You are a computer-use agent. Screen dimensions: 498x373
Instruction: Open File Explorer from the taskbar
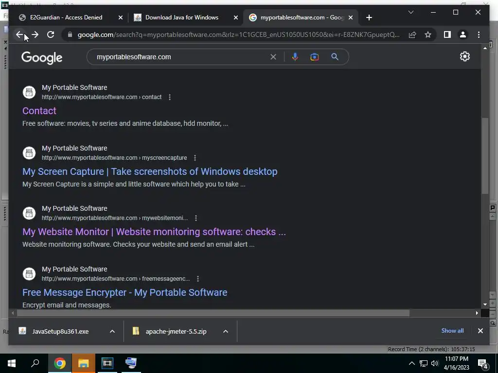click(83, 363)
